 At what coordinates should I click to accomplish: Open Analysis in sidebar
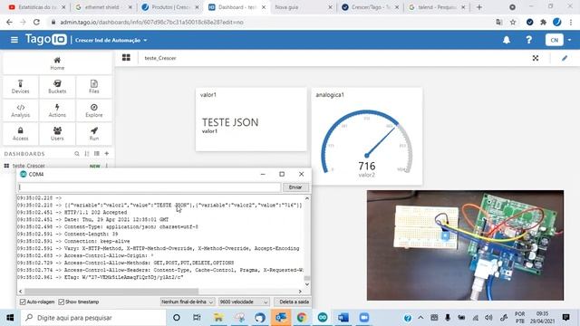pos(20,110)
